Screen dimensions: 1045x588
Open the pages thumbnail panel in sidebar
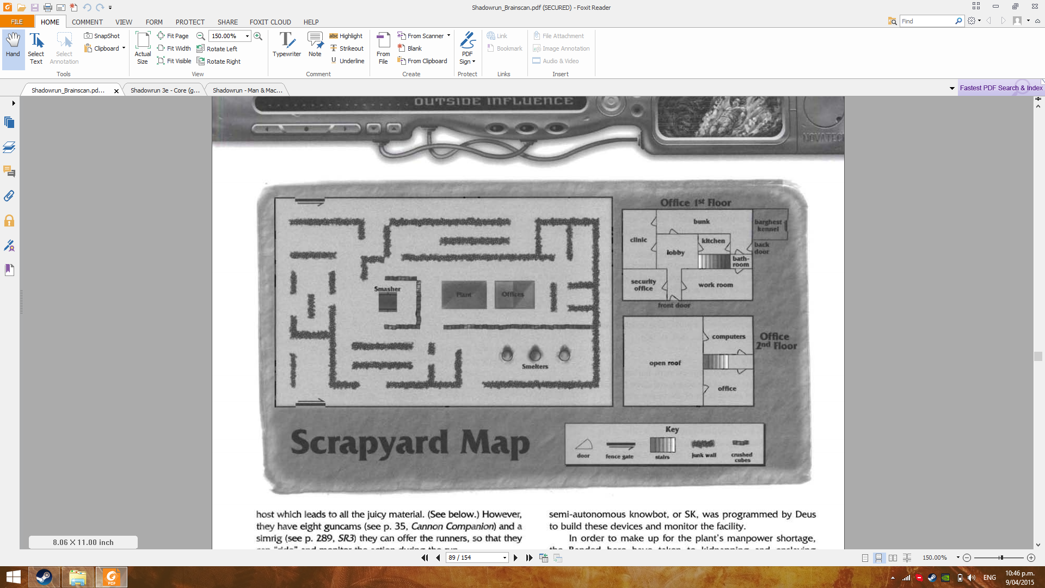point(9,122)
